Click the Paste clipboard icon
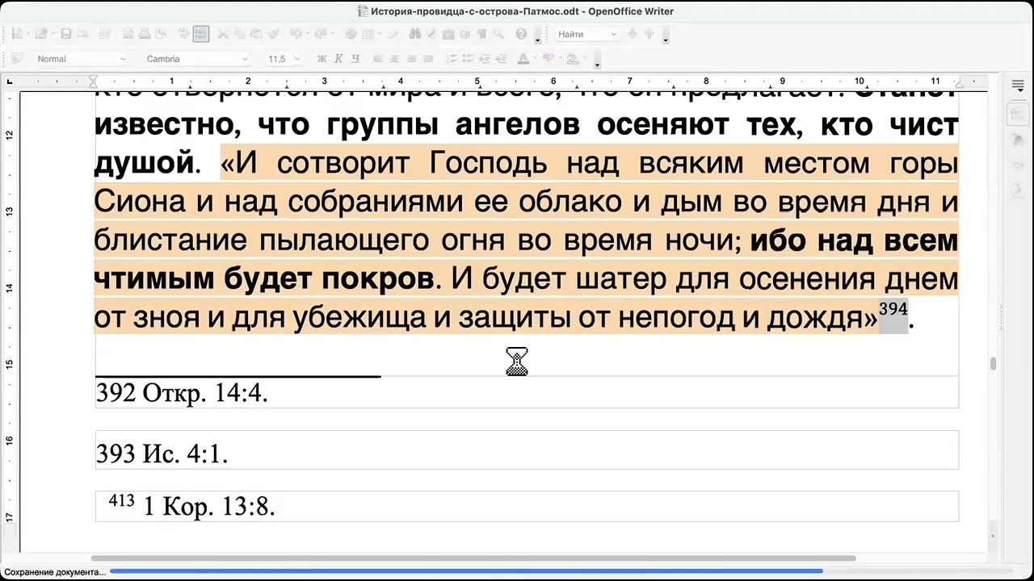This screenshot has height=581, width=1034. pyautogui.click(x=256, y=34)
